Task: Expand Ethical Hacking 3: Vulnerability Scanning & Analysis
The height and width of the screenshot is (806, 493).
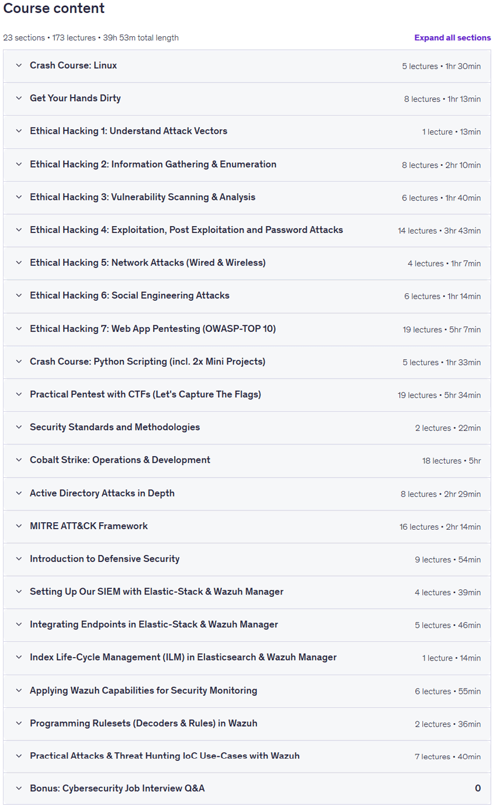Action: [x=246, y=197]
